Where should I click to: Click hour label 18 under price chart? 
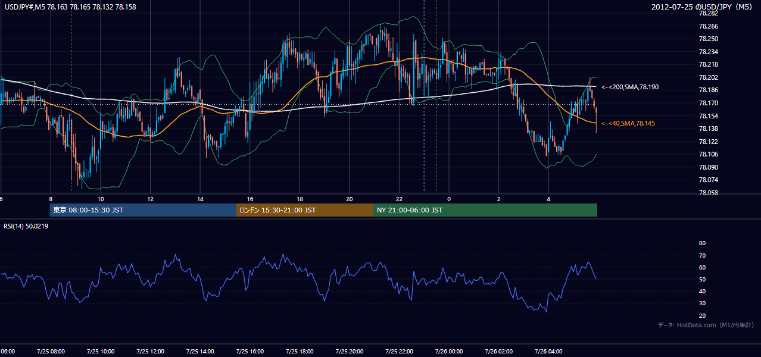(x=300, y=199)
